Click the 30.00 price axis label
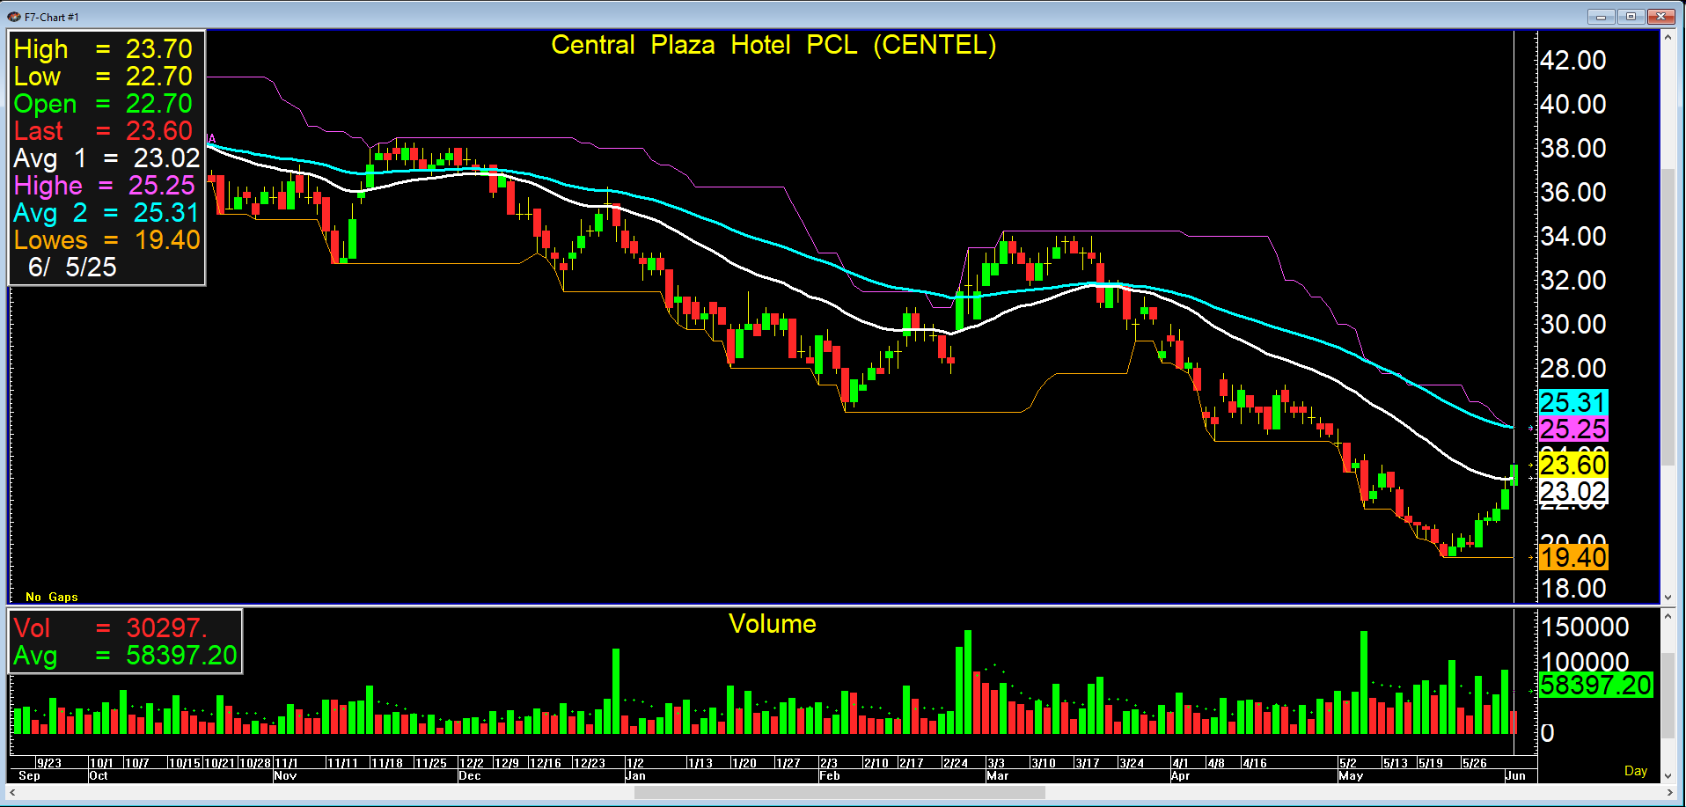 pos(1573,324)
